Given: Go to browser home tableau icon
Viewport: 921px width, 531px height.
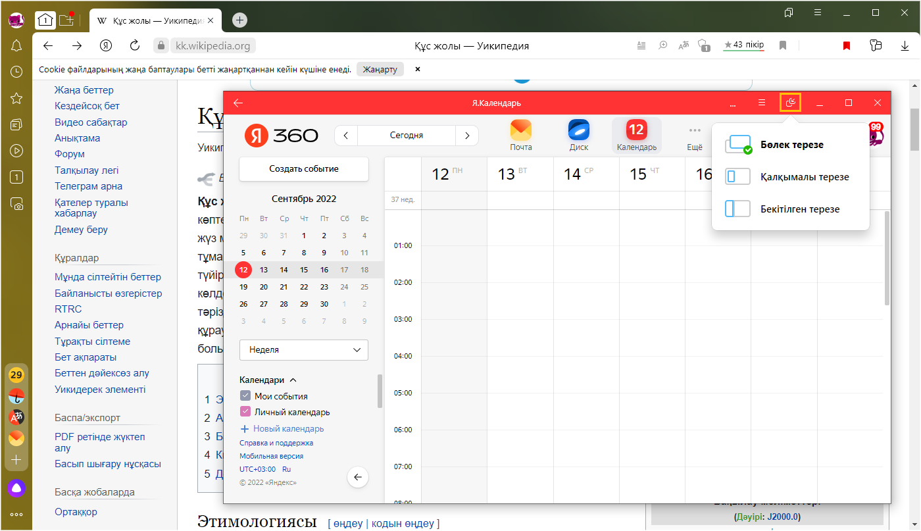Looking at the screenshot, I should (45, 20).
